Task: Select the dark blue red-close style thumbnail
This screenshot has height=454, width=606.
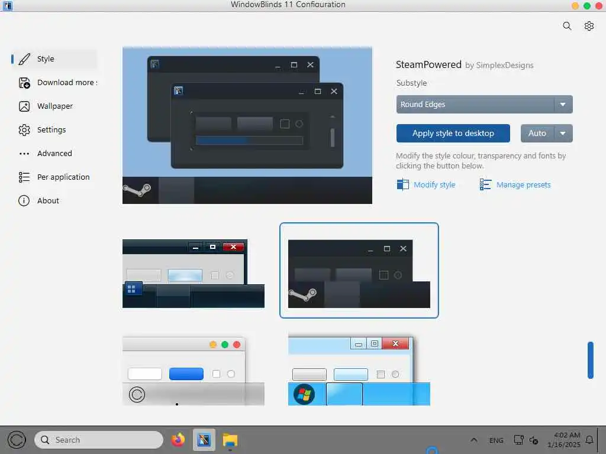Action: click(x=194, y=273)
